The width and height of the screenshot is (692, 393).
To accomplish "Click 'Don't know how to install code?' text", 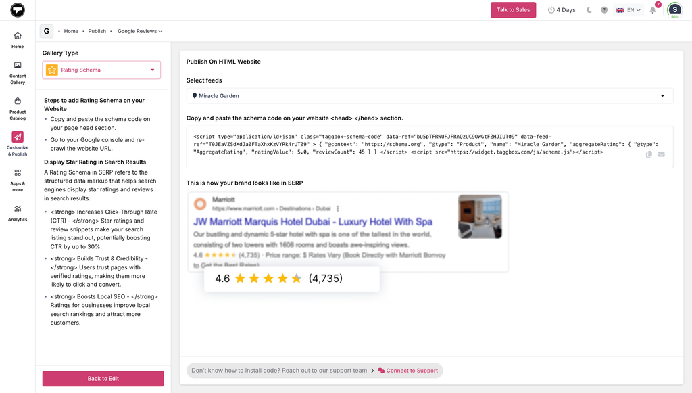I will coord(279,371).
